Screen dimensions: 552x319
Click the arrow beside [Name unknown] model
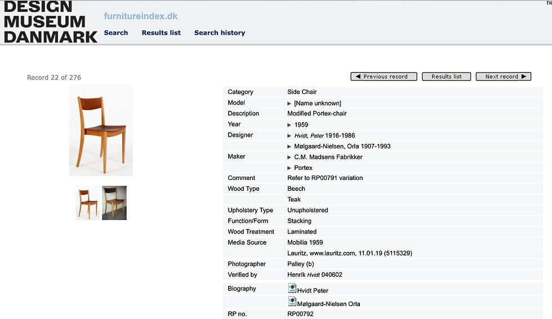pyautogui.click(x=289, y=104)
